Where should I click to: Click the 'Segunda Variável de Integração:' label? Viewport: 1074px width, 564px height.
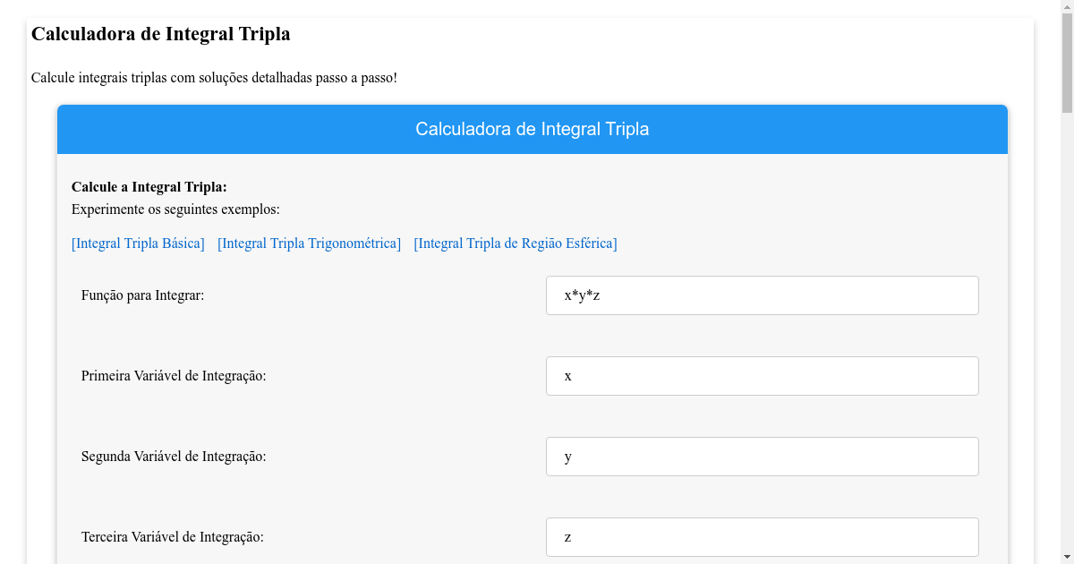[174, 457]
